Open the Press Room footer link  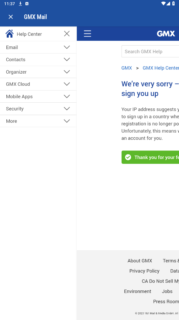(166, 302)
